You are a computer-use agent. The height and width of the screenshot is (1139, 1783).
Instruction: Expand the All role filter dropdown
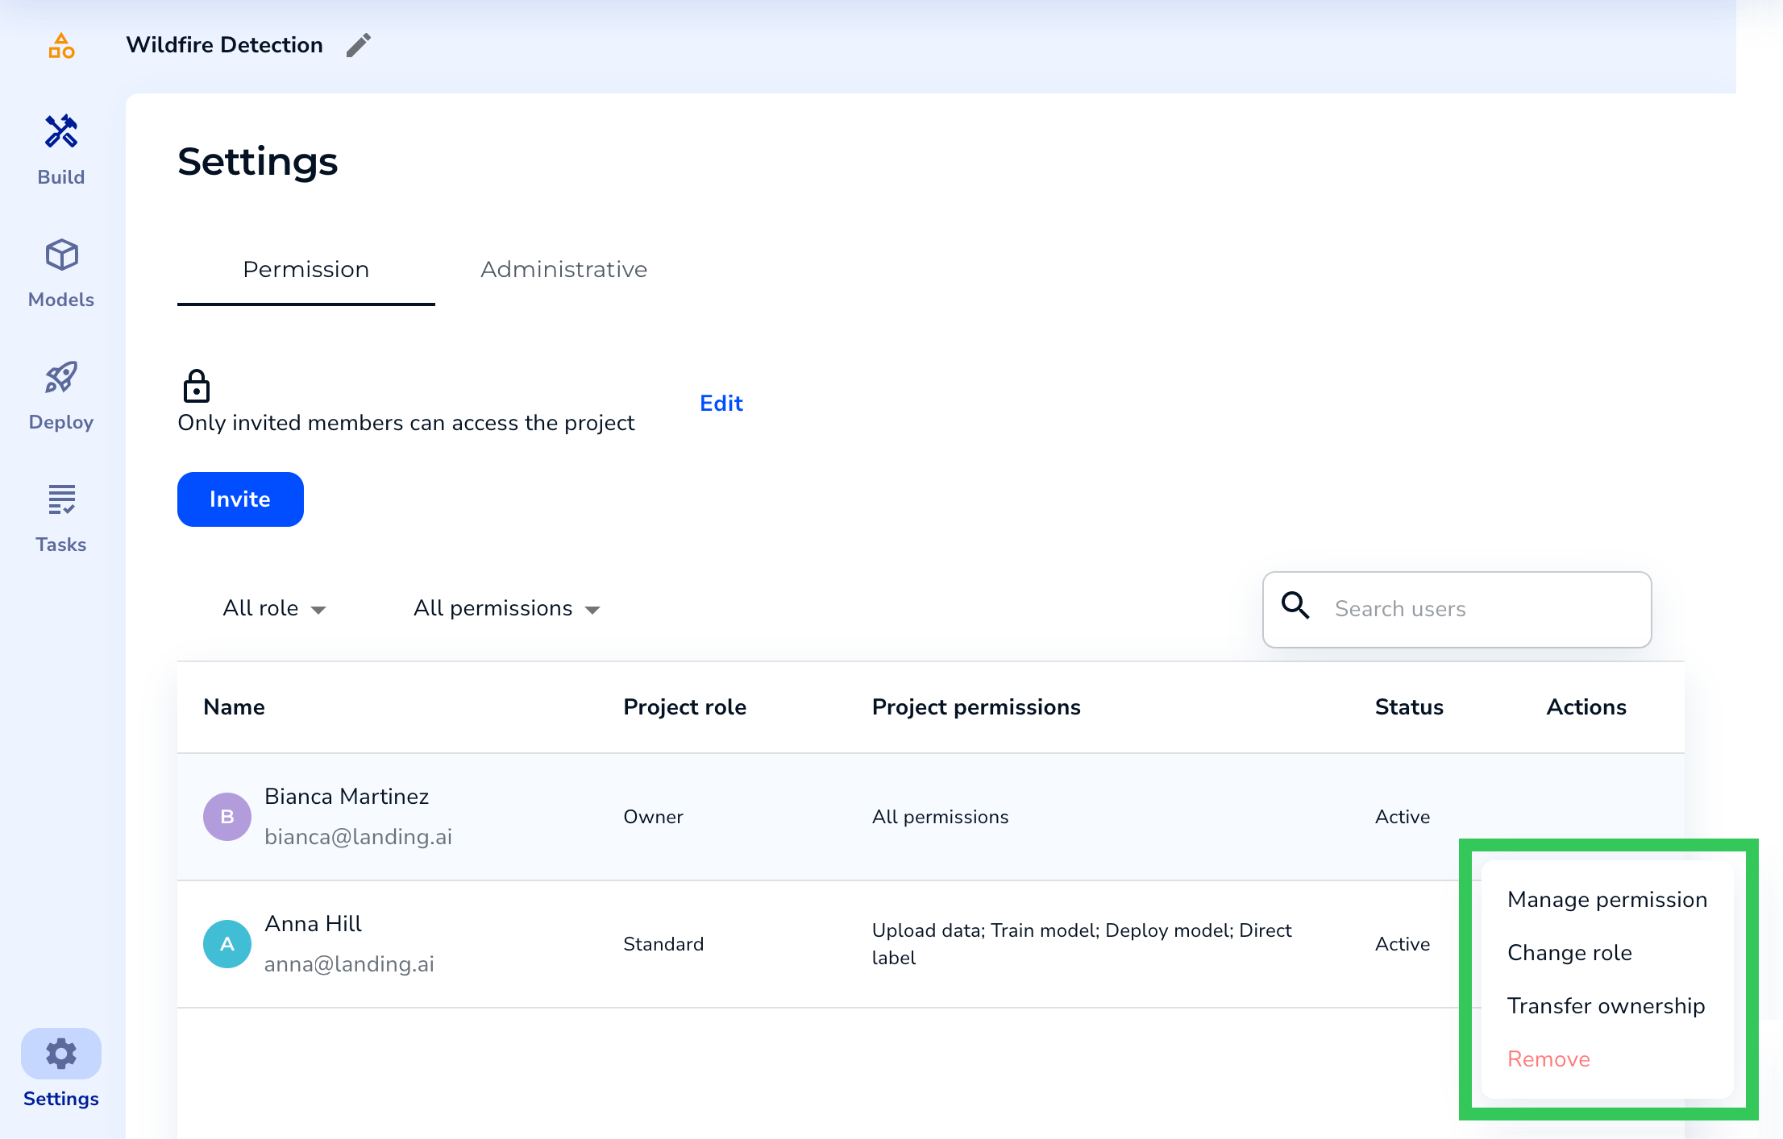[x=274, y=609]
